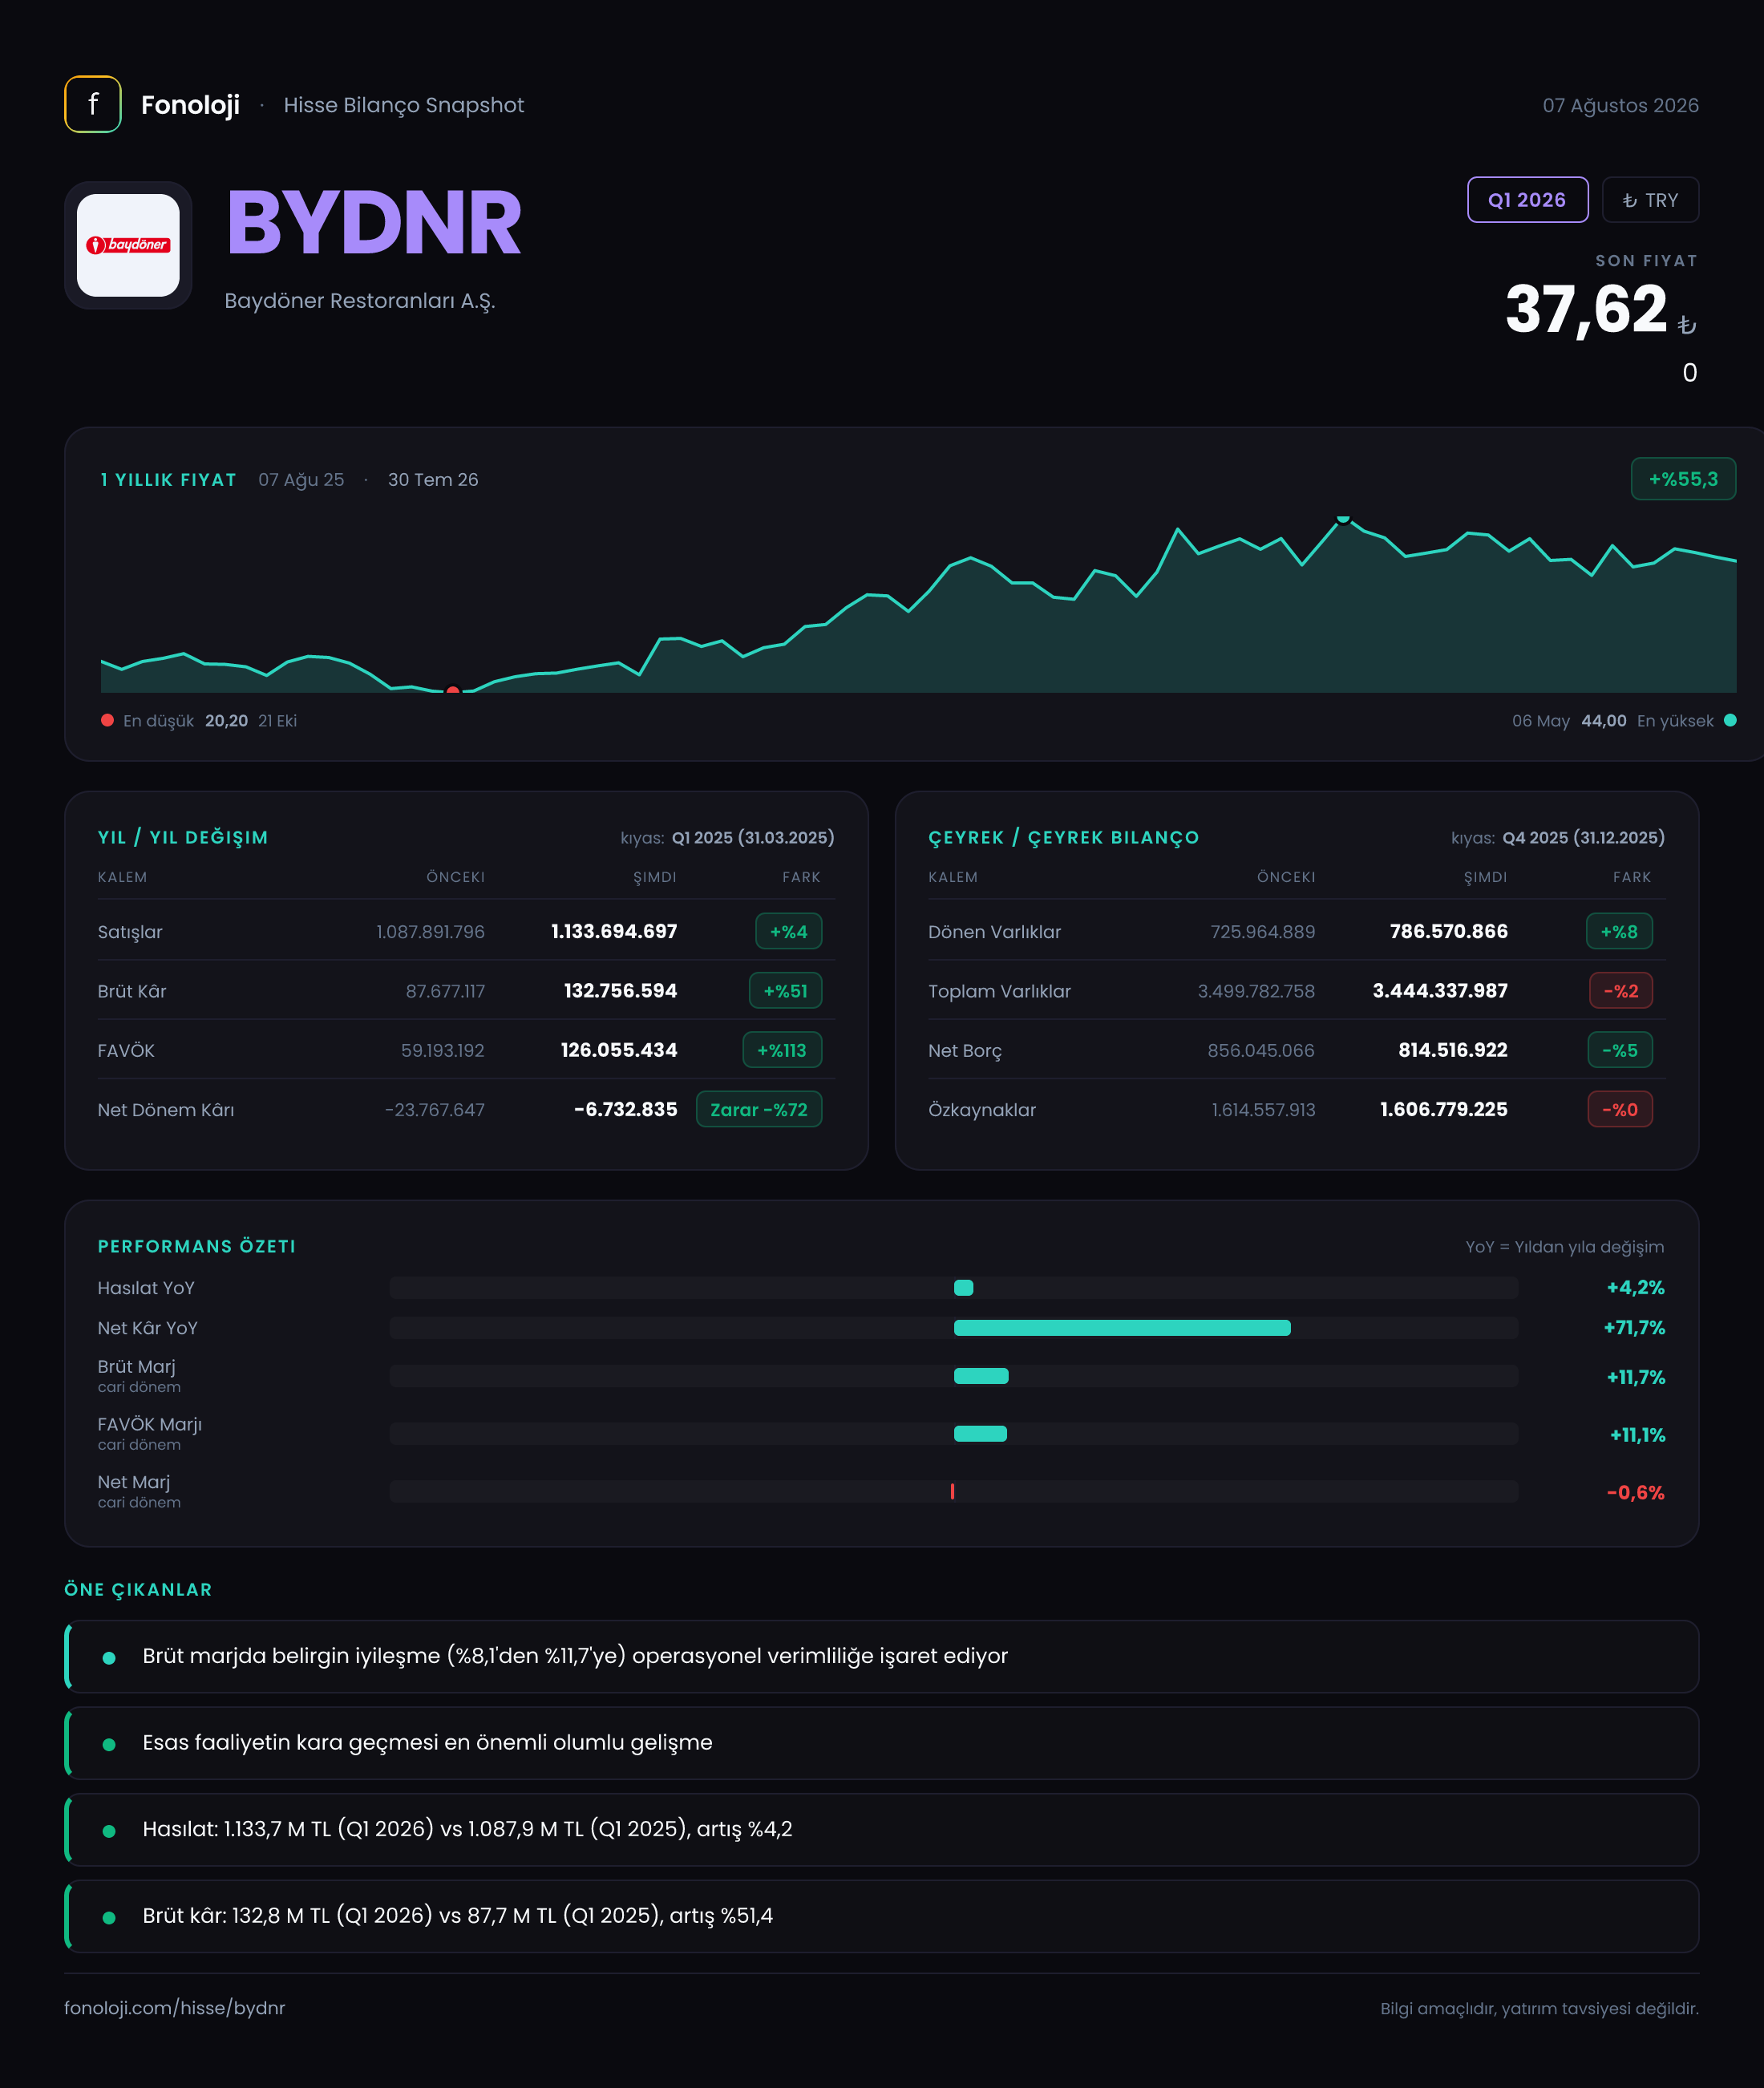Viewport: 1764px width, 2088px height.
Task: Click the red En düşük legend dot
Action: [107, 720]
